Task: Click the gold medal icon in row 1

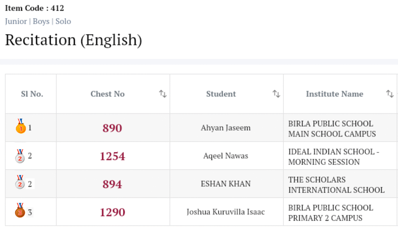Action: (x=21, y=127)
